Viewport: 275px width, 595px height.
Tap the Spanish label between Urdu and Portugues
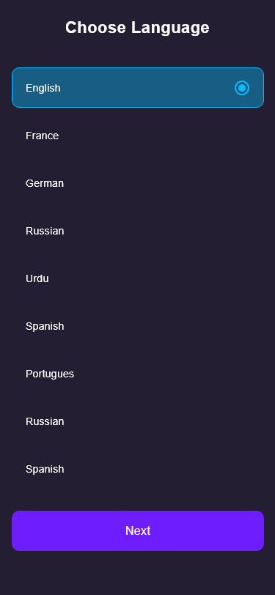(x=45, y=326)
